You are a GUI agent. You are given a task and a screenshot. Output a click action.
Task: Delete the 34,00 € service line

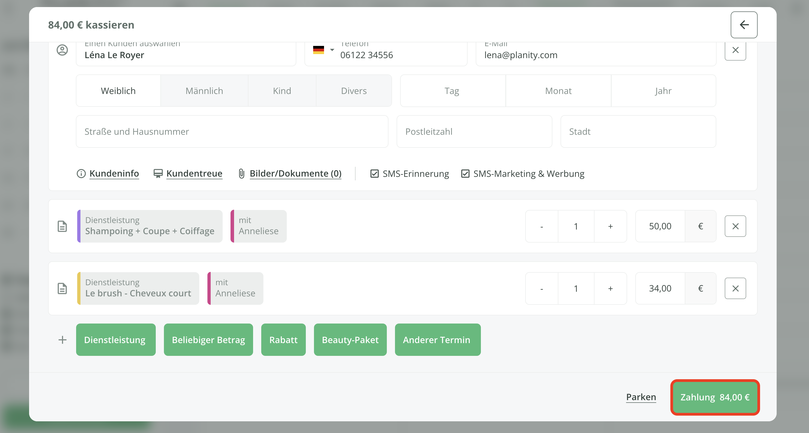coord(735,288)
